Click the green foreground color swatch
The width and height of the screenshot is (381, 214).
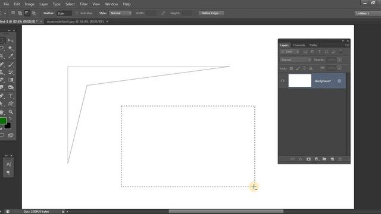[3, 121]
